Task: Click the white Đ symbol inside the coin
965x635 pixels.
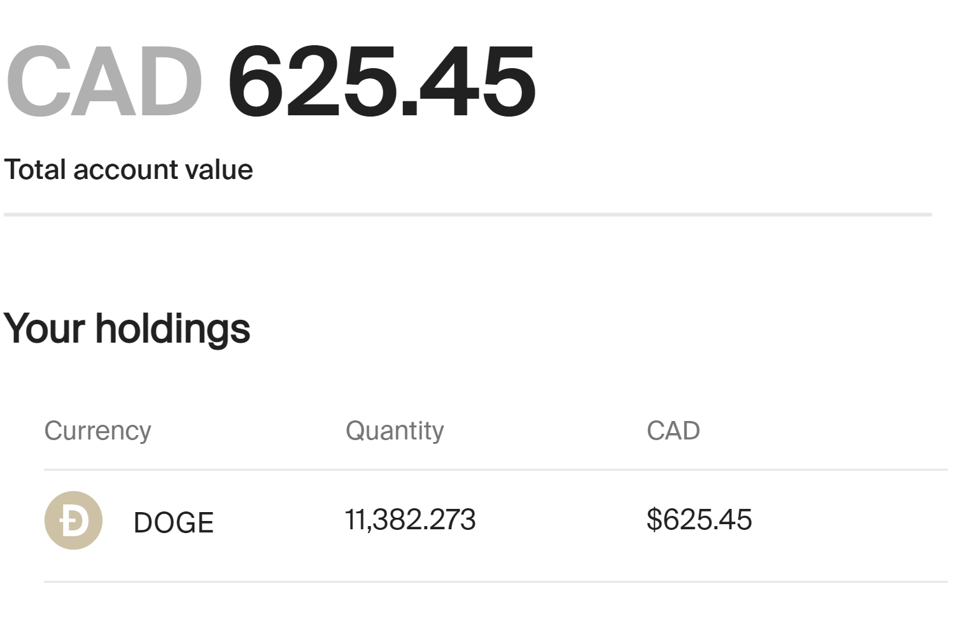Action: click(x=73, y=521)
